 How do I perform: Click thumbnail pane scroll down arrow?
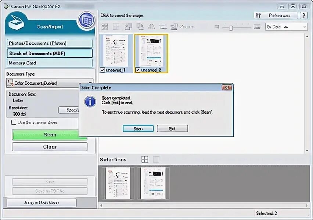[x=307, y=151]
